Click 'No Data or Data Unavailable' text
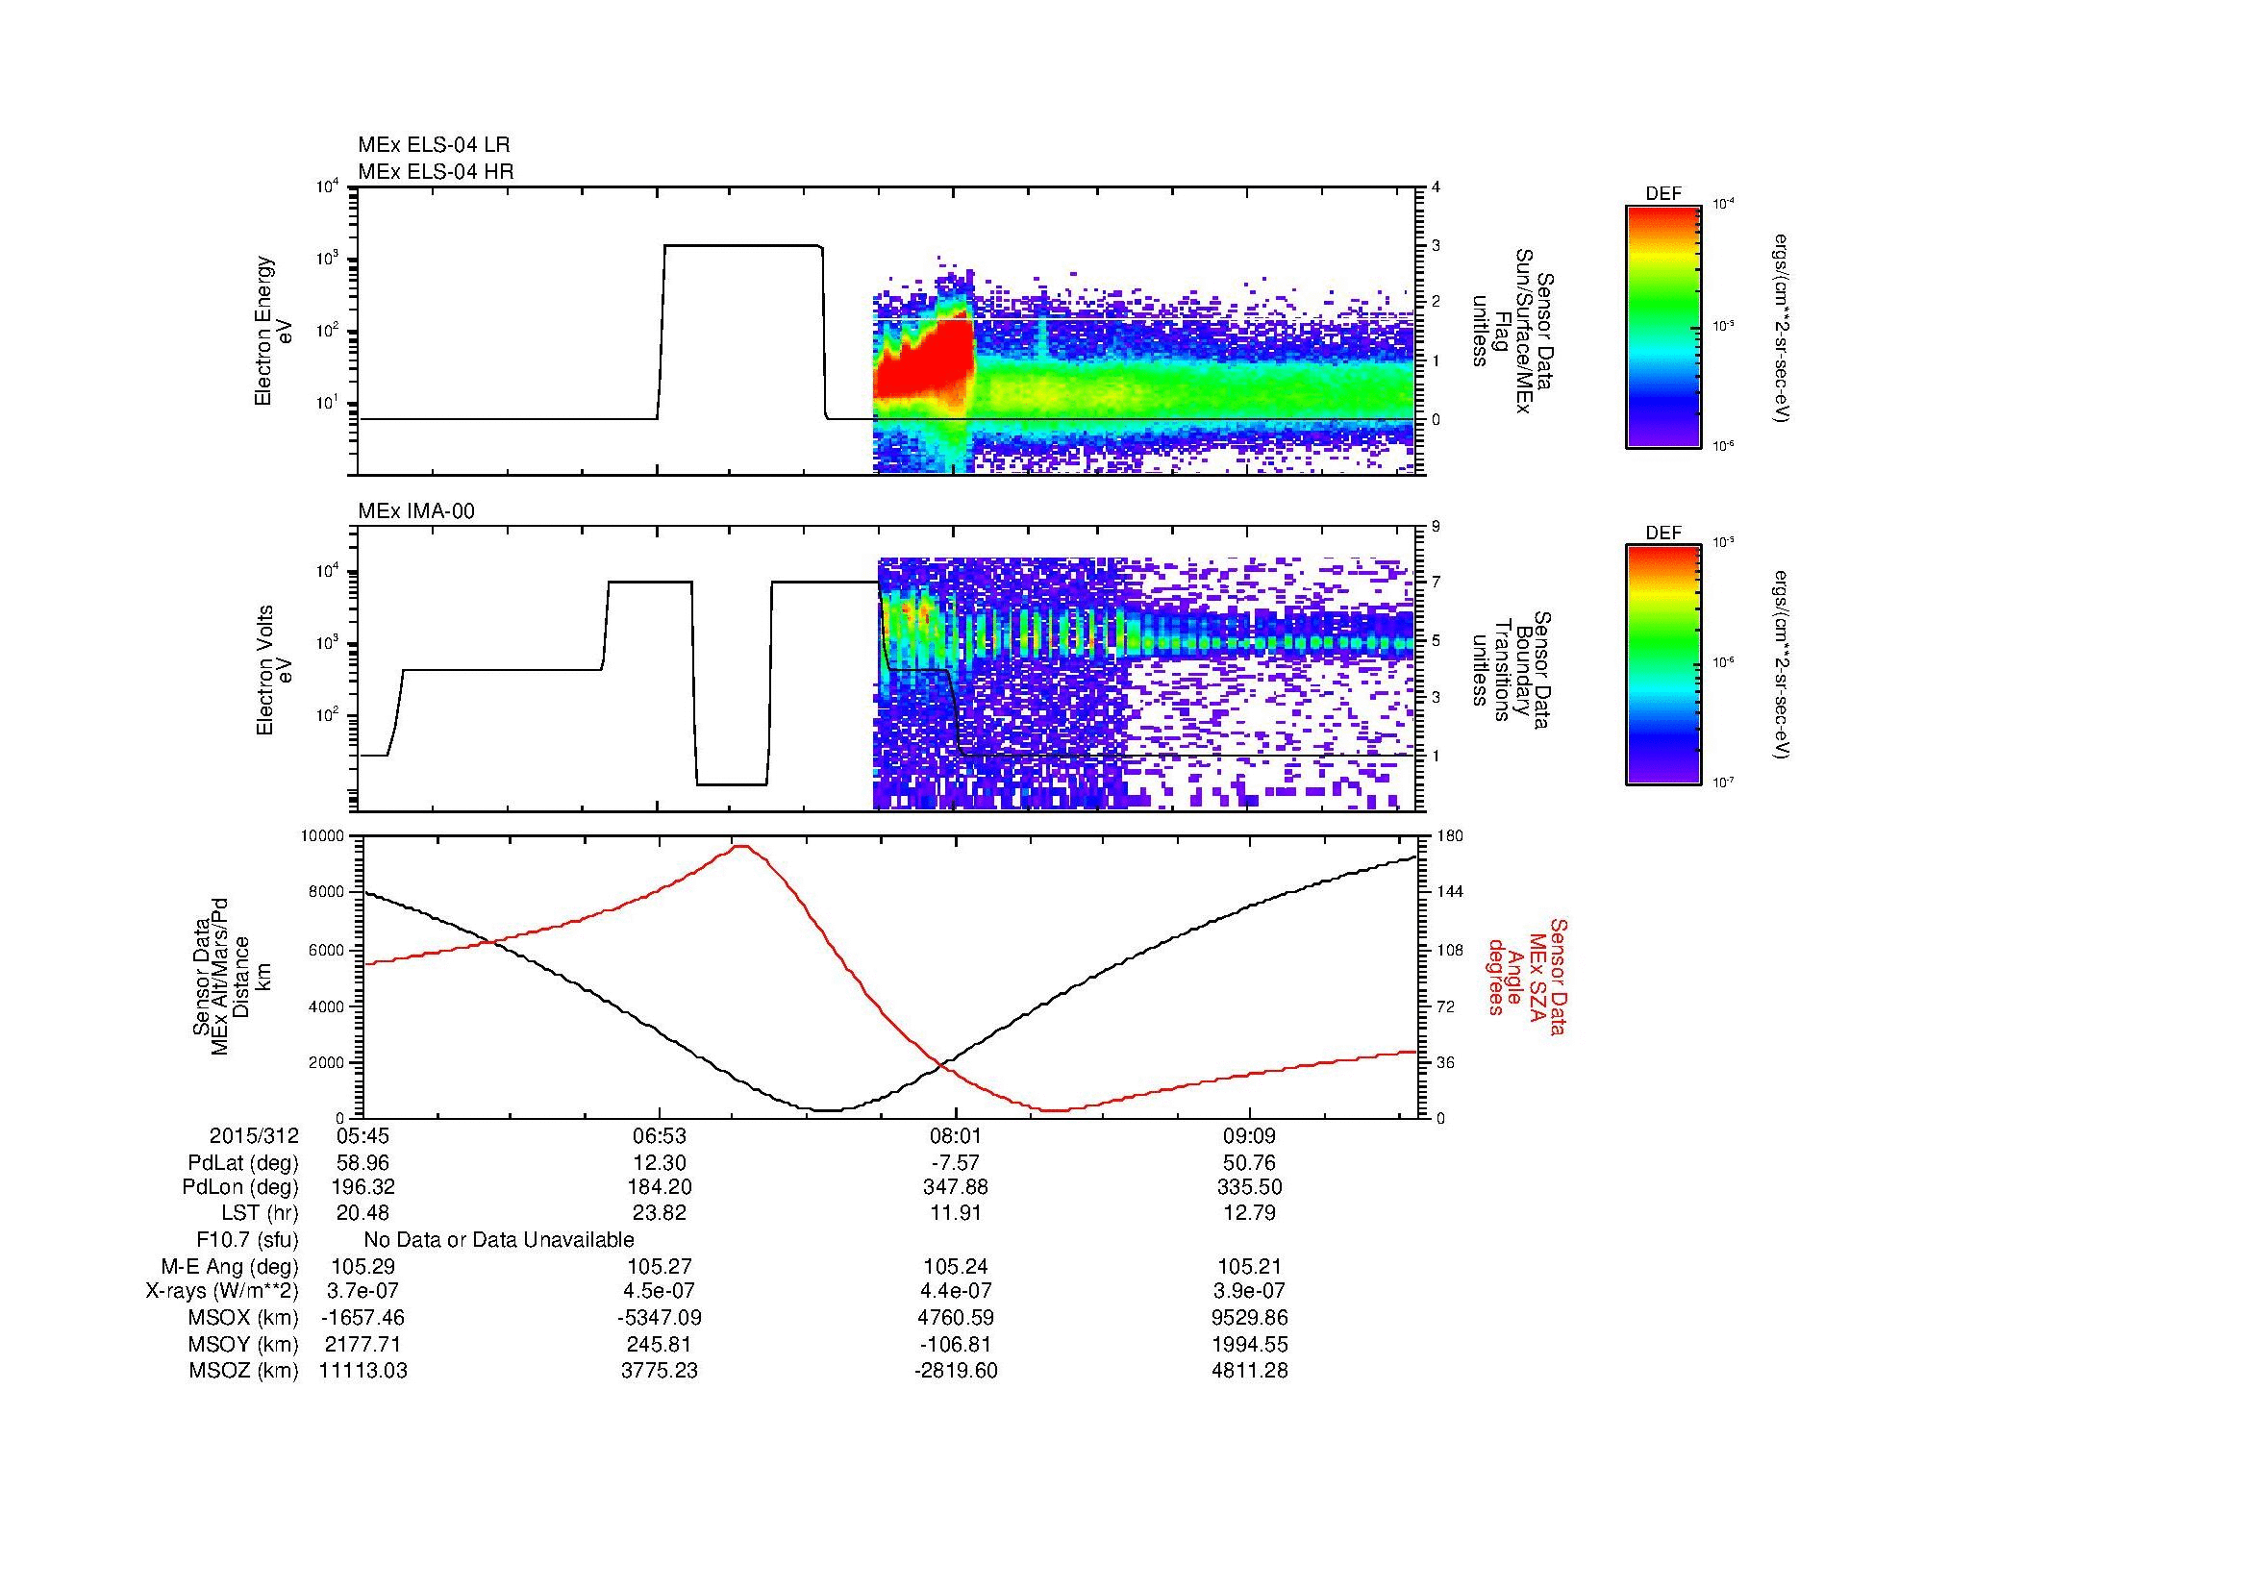Viewport: 2249px width, 1589px height. [499, 1240]
